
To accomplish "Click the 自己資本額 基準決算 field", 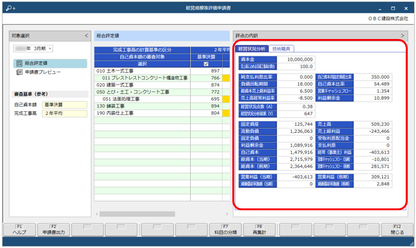I will (65, 105).
